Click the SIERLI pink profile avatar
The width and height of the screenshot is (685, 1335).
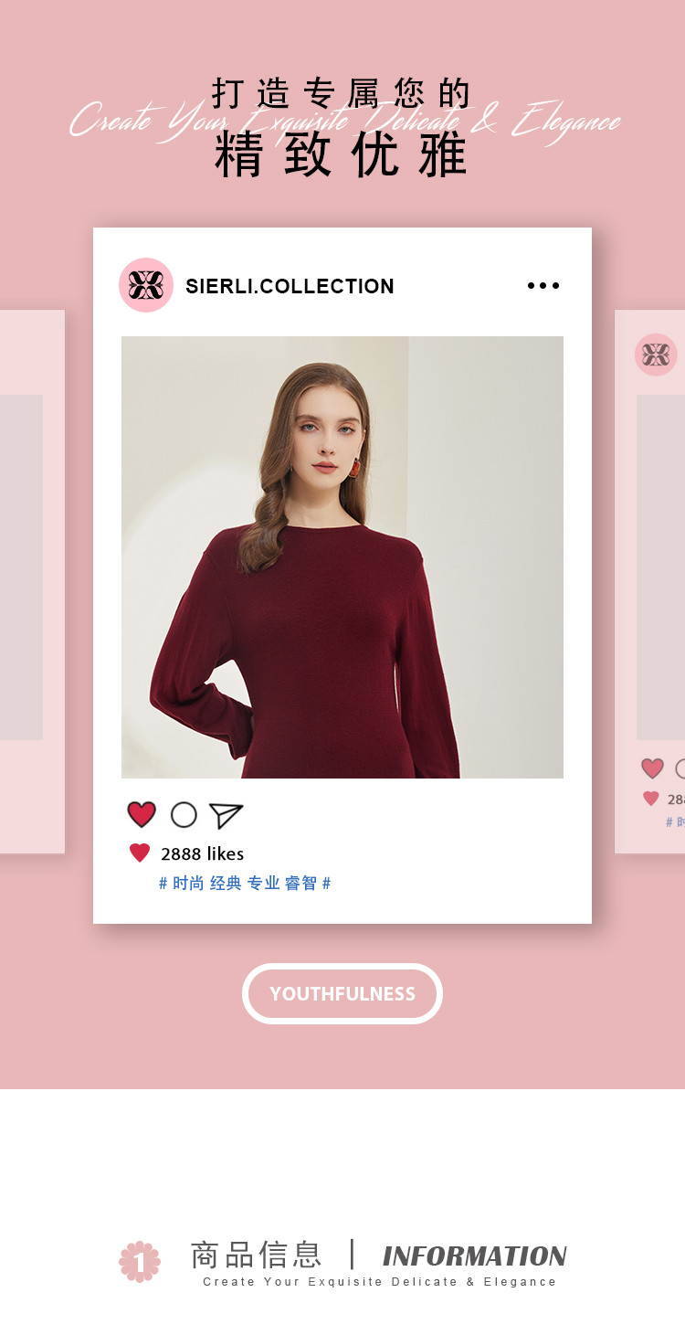coord(146,285)
